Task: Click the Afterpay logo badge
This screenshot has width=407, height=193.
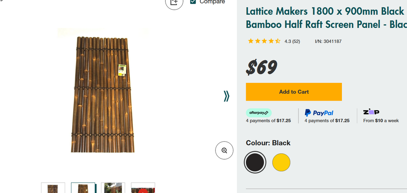Action: 259,113
